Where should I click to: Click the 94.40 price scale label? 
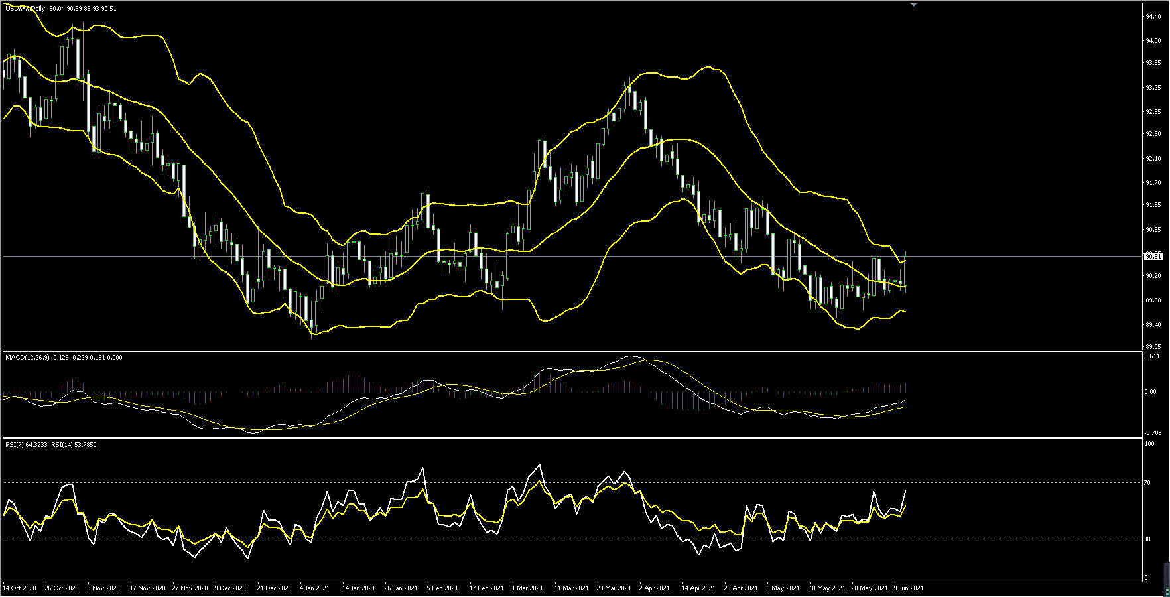pos(1153,17)
